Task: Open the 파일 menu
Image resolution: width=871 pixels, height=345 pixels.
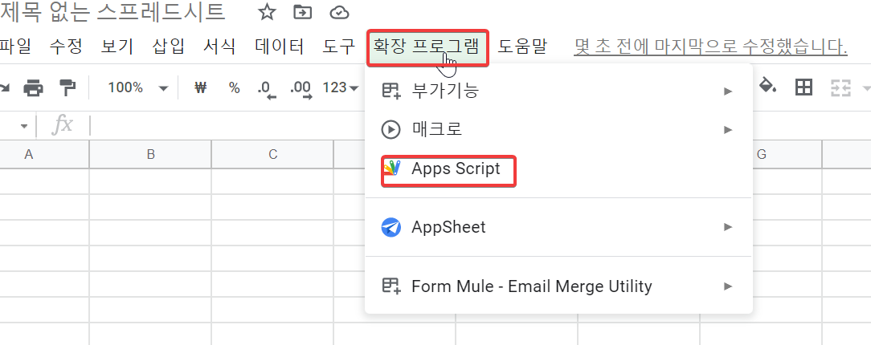Action: click(x=15, y=47)
